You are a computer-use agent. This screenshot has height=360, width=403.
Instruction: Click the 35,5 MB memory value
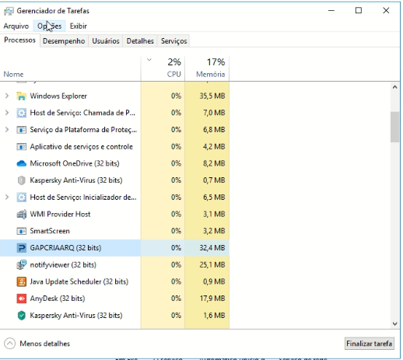click(x=212, y=96)
